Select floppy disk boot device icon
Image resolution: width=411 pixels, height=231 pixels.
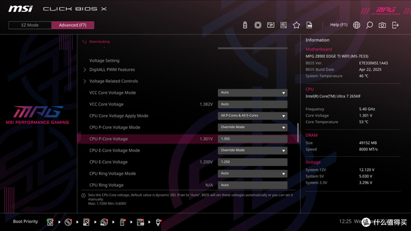point(140,222)
